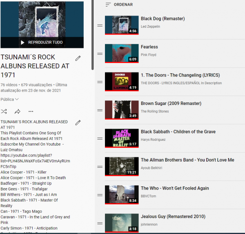Open the Pink Floyd channel link
This screenshot has height=234, width=245.
click(x=149, y=55)
